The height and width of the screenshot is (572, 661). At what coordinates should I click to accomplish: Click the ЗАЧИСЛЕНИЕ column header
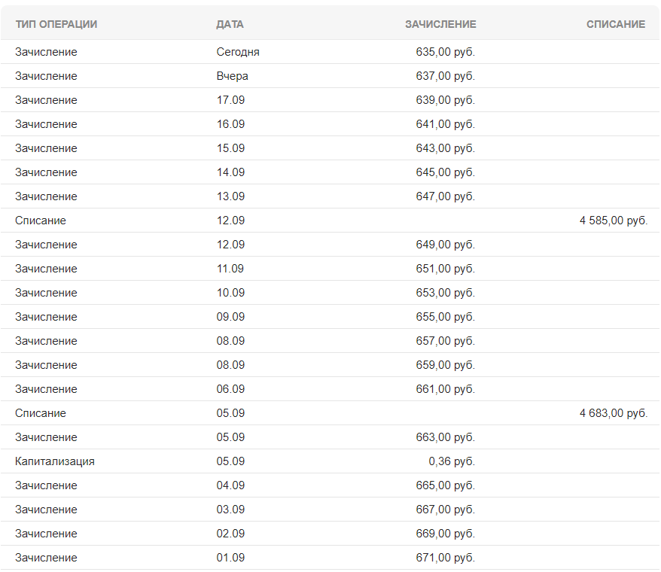[440, 24]
